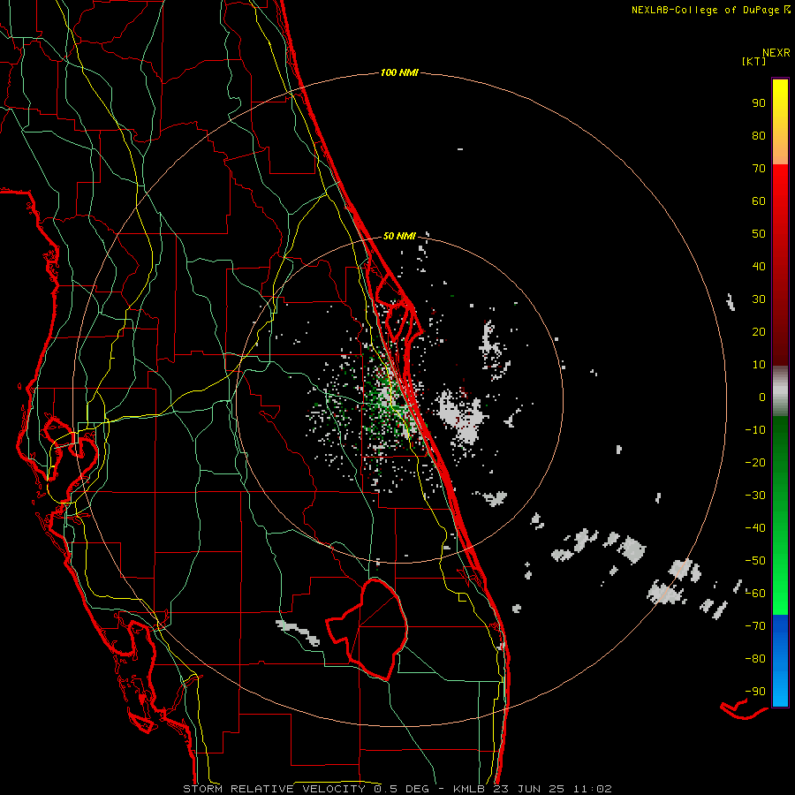Click the blue bottom segment of color bar
Screen dimensions: 795x795
click(x=780, y=661)
